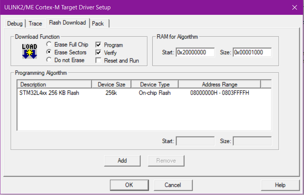Switch to the Debug tab

[15, 23]
